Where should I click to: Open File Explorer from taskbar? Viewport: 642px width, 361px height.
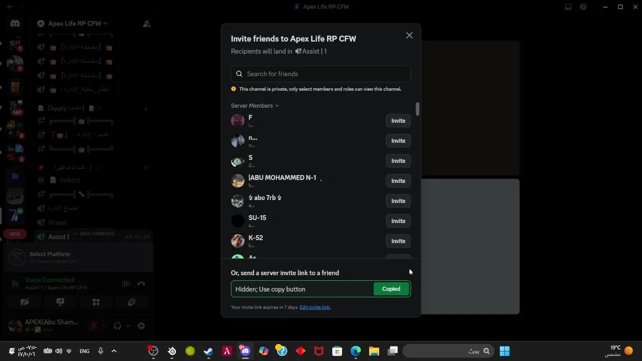click(374, 351)
